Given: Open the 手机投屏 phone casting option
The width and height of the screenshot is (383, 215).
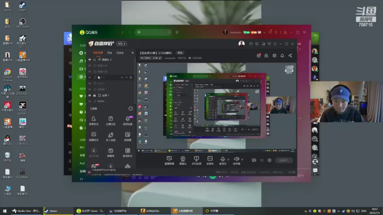Looking at the screenshot, I should (x=196, y=161).
